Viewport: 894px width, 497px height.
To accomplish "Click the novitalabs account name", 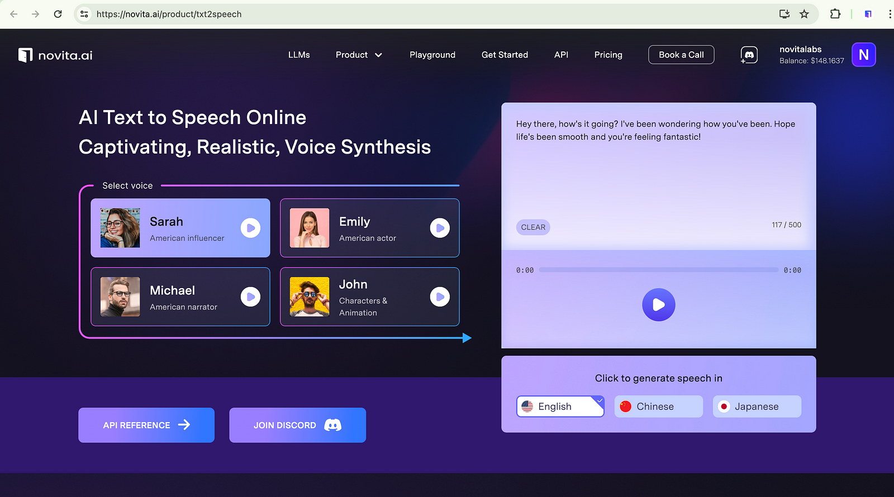I will coord(800,49).
